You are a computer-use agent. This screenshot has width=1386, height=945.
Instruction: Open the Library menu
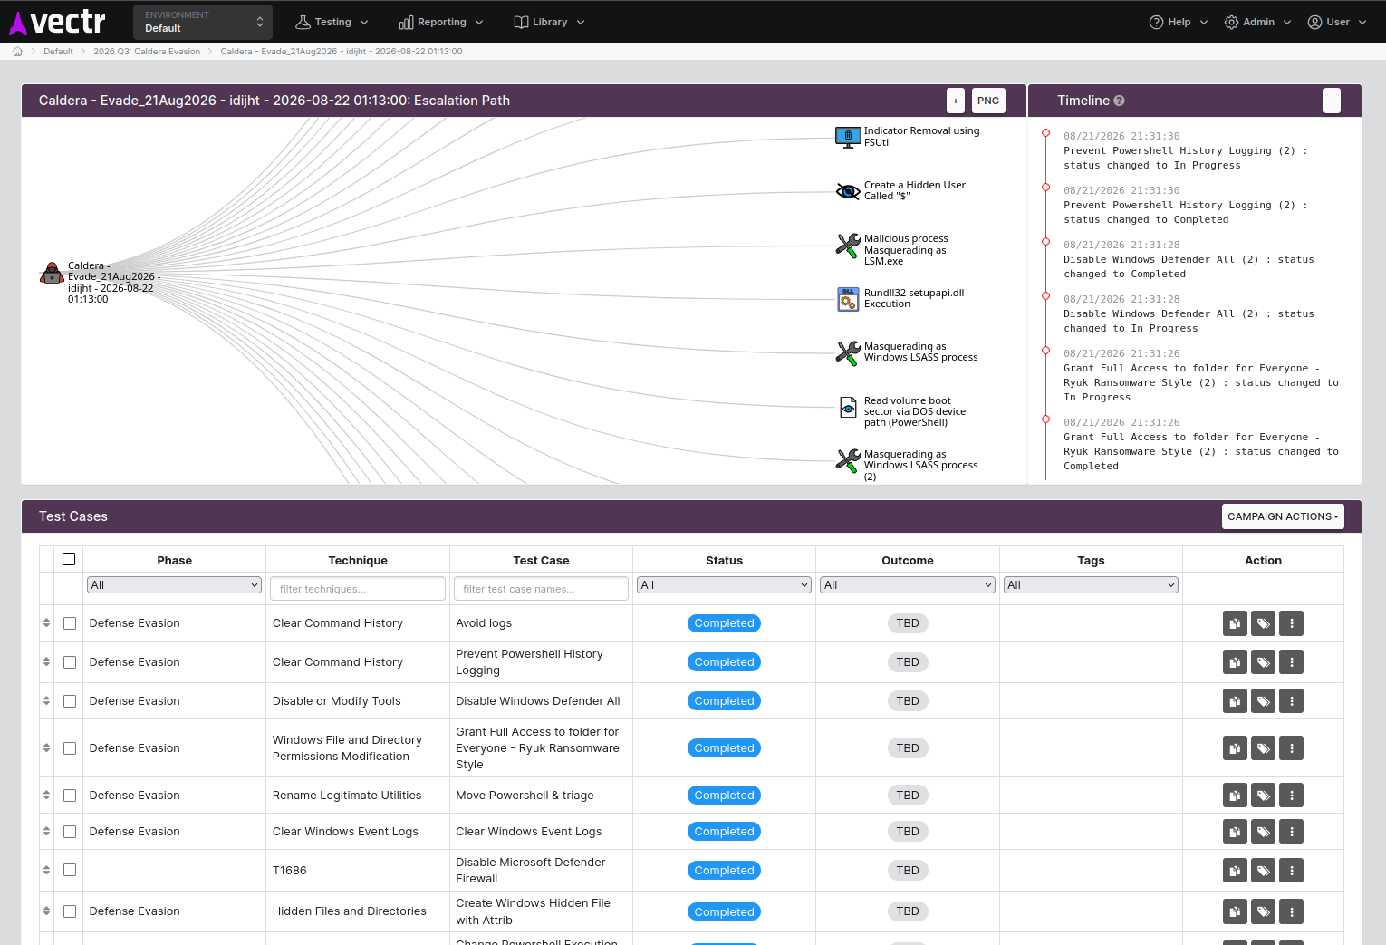point(550,22)
